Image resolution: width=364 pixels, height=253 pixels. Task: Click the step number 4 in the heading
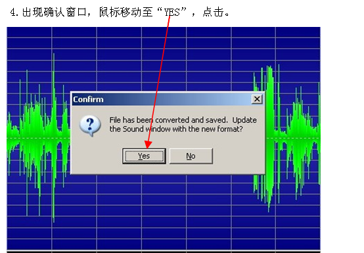tap(13, 12)
